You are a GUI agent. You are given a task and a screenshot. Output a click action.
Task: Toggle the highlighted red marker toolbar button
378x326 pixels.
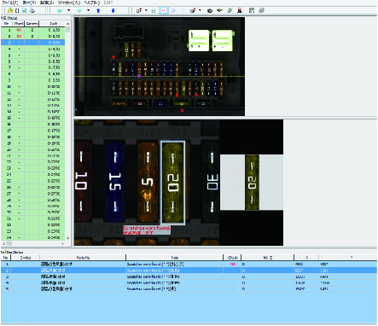[x=163, y=10]
